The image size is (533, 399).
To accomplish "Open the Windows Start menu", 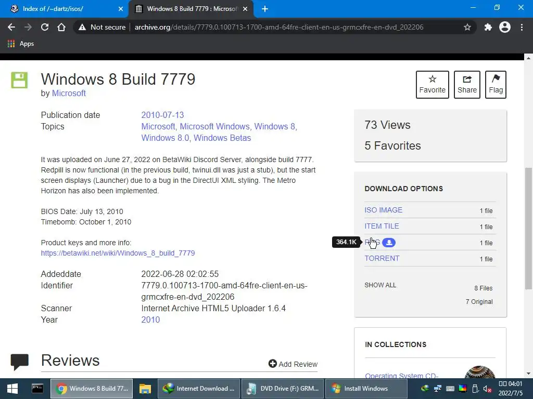I will pyautogui.click(x=12, y=389).
